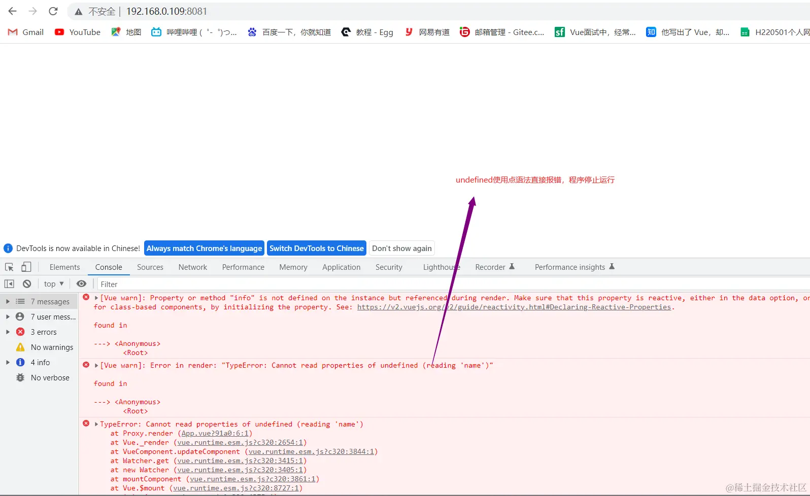Switch to the Network tab
810x496 pixels.
[x=193, y=267]
